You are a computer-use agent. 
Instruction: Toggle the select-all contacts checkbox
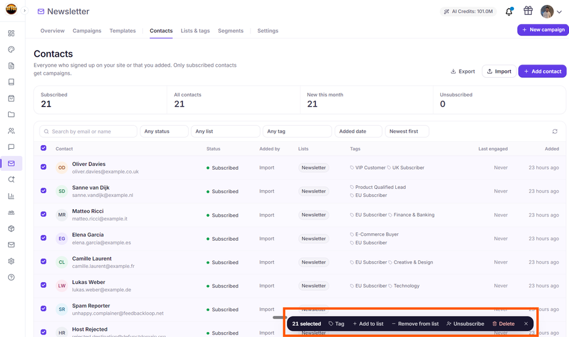tap(43, 148)
